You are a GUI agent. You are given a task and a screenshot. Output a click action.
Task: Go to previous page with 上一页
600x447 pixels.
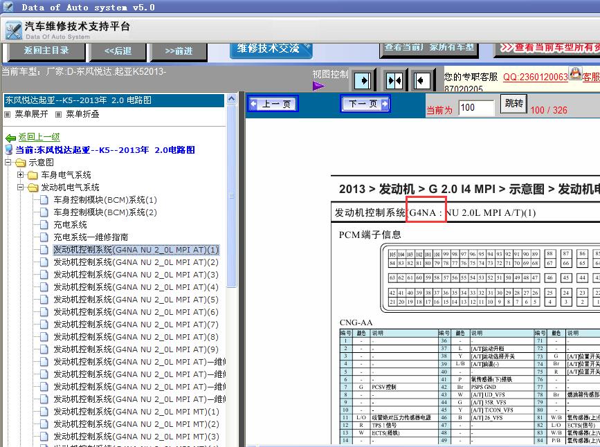click(273, 104)
